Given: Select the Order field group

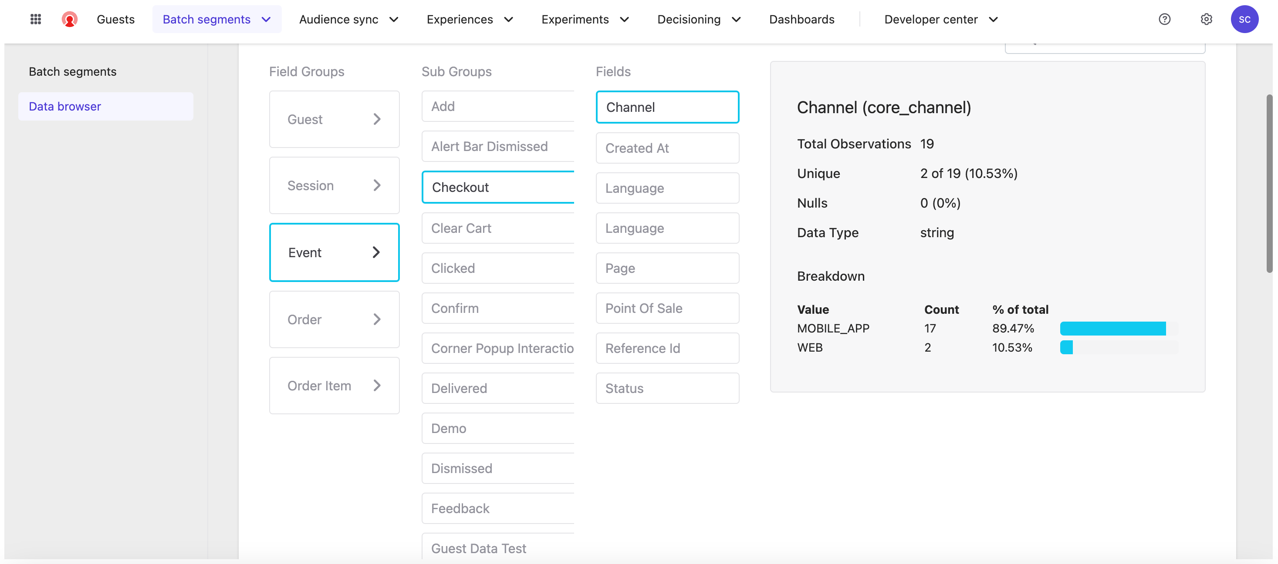Looking at the screenshot, I should tap(334, 320).
